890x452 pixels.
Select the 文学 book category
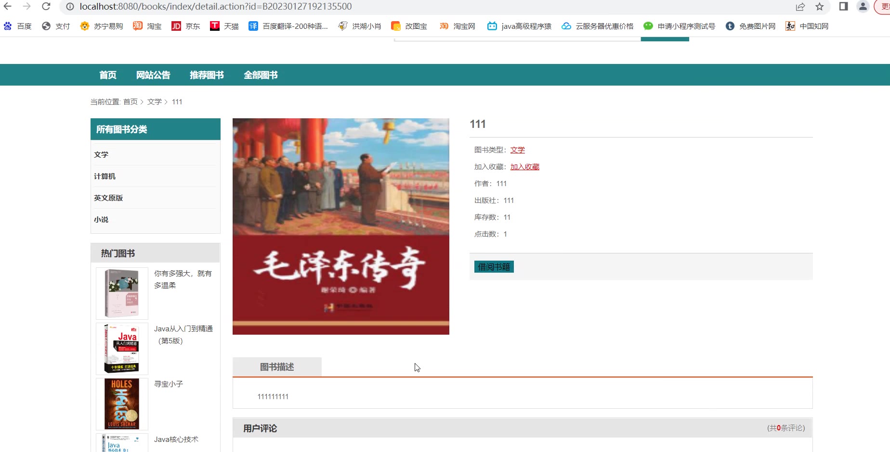[101, 154]
